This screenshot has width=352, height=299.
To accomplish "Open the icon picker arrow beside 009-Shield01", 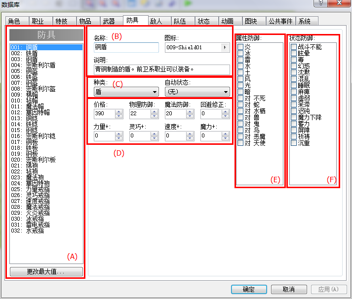I will pos(225,47).
